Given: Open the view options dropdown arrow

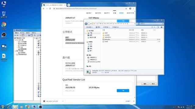Looking at the screenshot, I should tap(154, 27).
